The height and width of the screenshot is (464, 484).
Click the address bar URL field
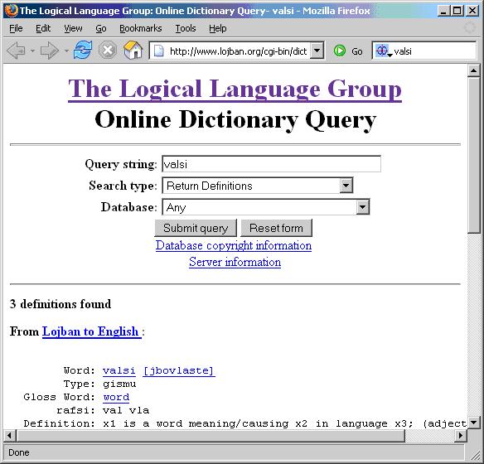(x=238, y=51)
